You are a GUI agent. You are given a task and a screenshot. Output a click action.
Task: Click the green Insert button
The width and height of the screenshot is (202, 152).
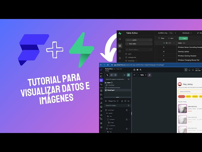[183, 38]
